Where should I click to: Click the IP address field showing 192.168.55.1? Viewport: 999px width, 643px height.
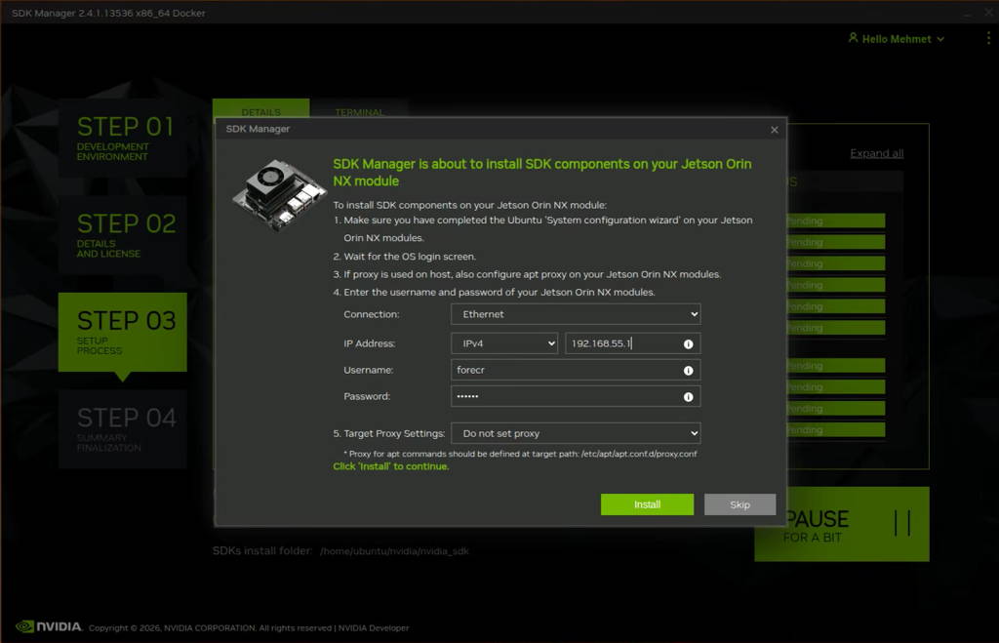coord(632,343)
